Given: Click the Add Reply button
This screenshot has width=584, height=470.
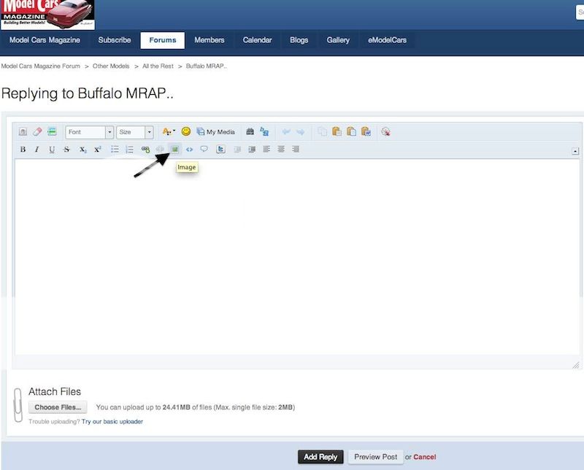Looking at the screenshot, I should point(320,456).
